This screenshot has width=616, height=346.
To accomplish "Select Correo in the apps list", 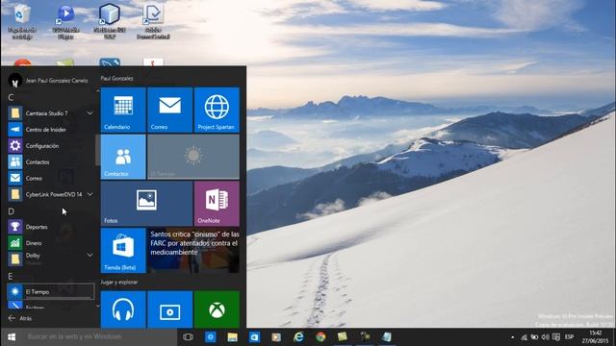I will tap(50, 178).
